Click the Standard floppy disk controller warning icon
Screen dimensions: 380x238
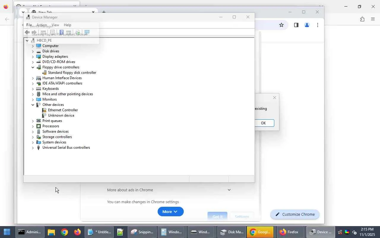pos(44,73)
